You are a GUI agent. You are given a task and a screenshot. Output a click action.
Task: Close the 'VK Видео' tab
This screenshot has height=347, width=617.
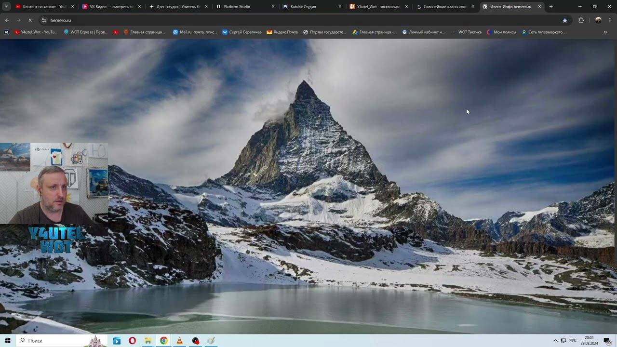(139, 7)
